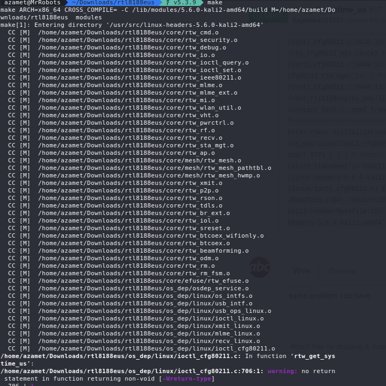
Task: Select the rtw_br_ext.o compile line
Action: [119, 213]
